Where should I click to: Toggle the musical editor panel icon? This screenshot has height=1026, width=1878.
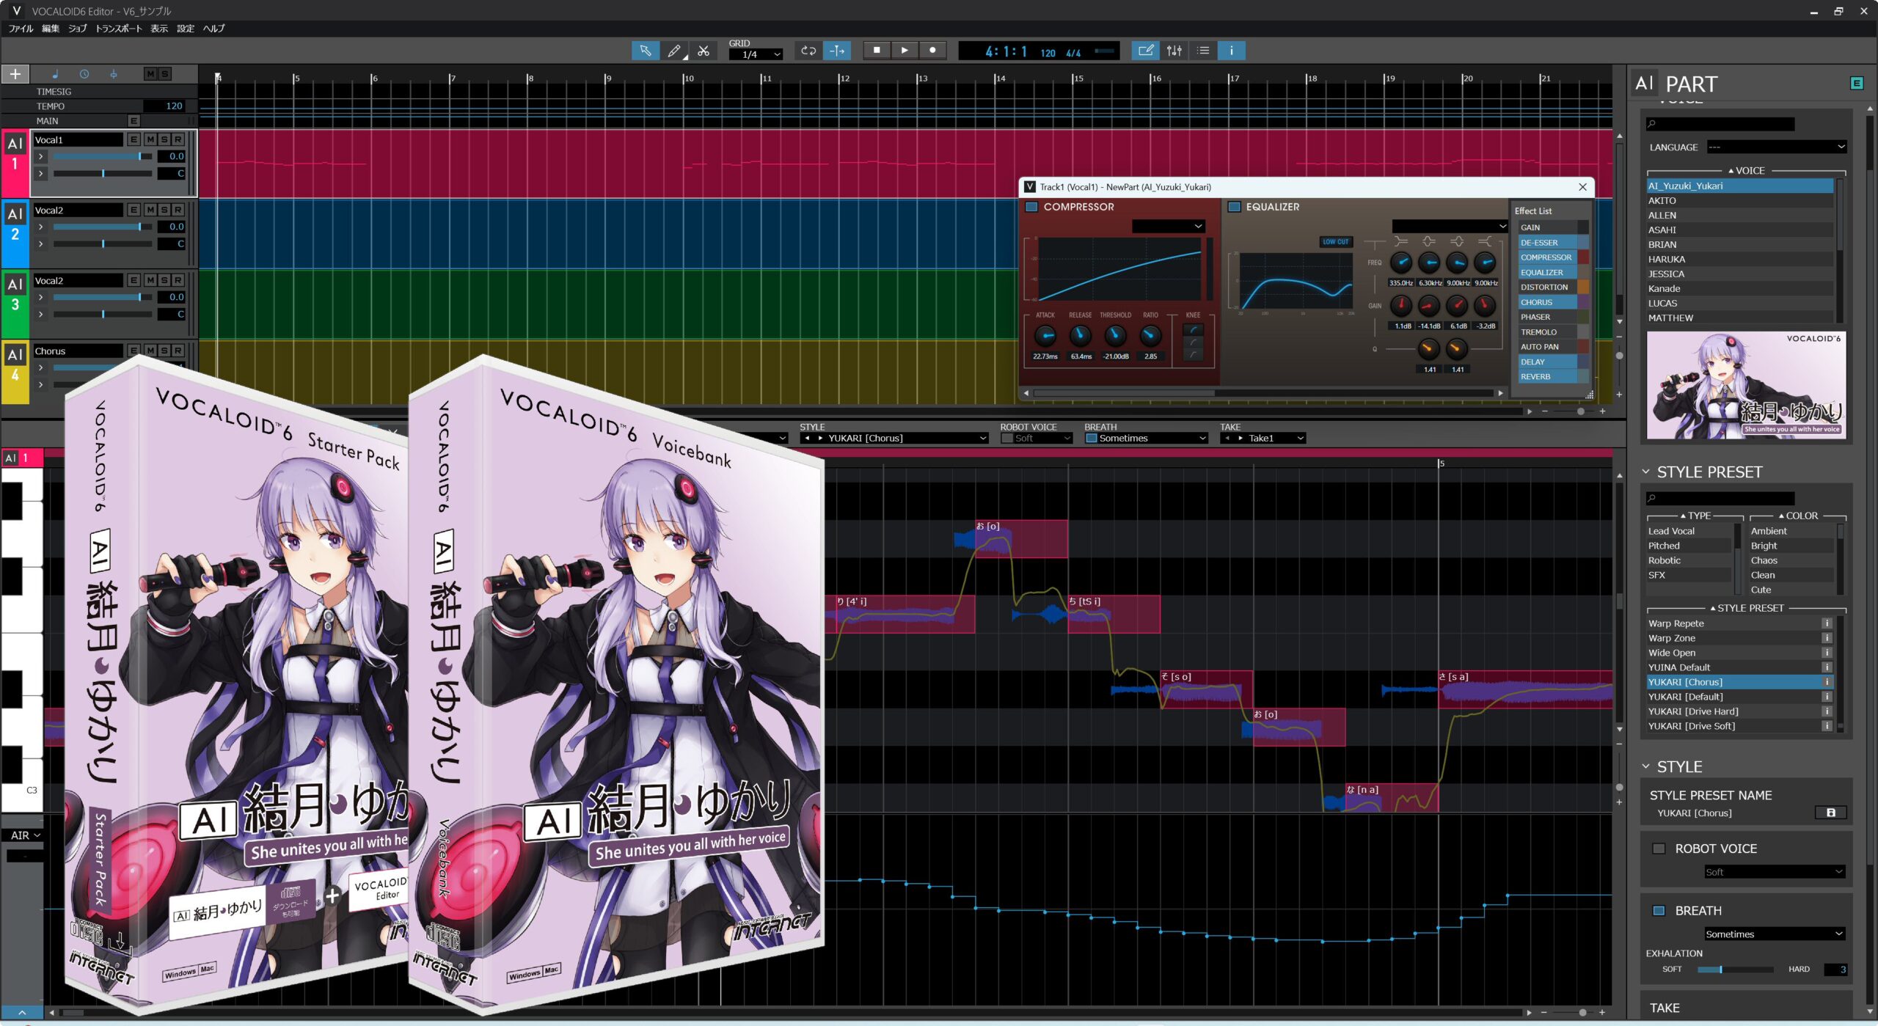tap(1145, 51)
